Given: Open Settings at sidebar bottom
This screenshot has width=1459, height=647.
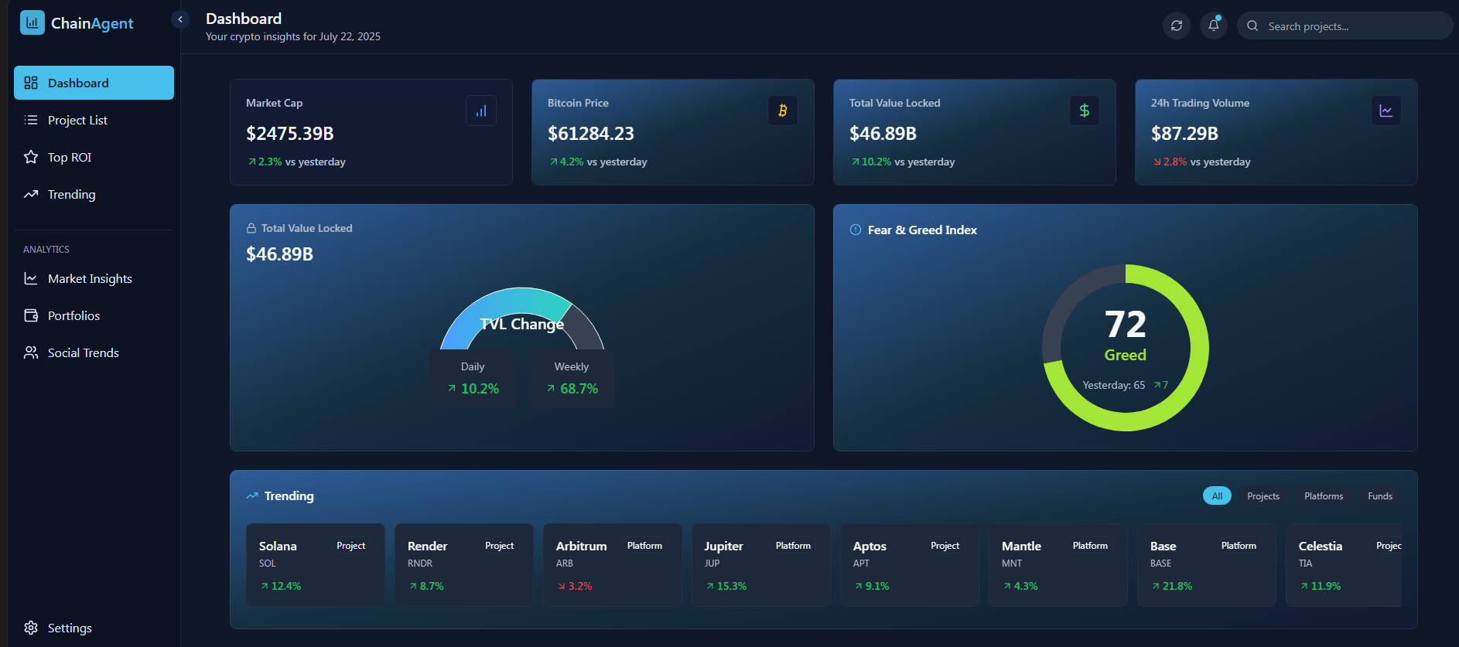Looking at the screenshot, I should click(x=70, y=628).
